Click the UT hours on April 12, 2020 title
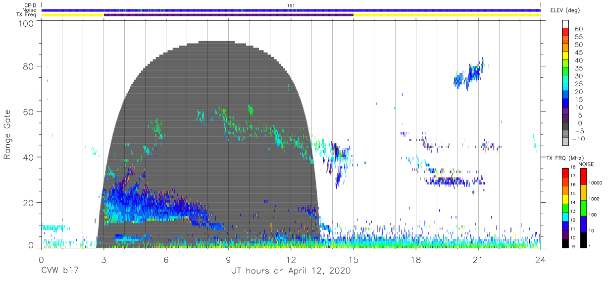Image resolution: width=608 pixels, height=281 pixels. pos(291,271)
